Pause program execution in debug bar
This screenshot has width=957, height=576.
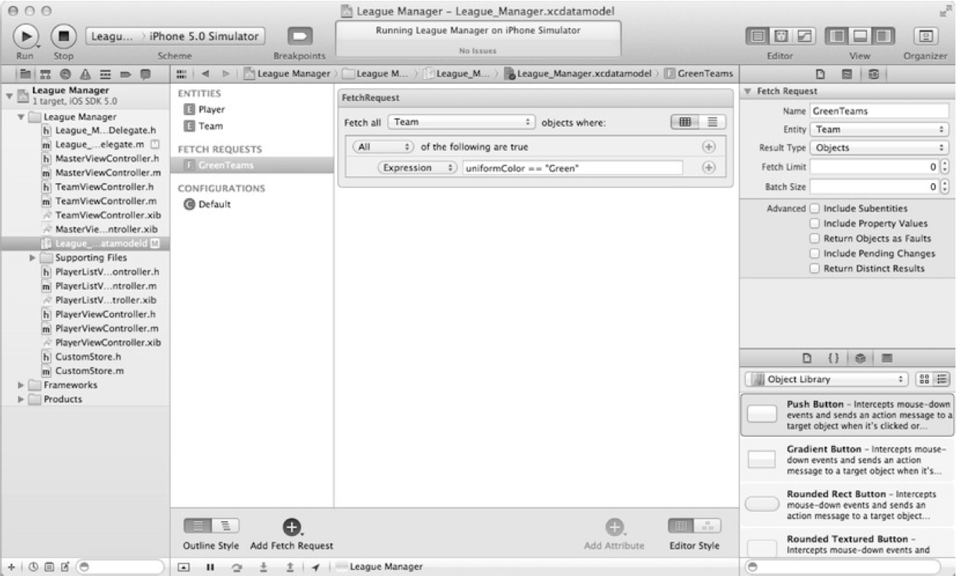pyautogui.click(x=210, y=567)
